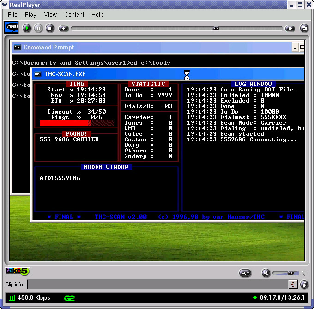The image size is (314, 309).
Task: Open the File menu
Action: (x=12, y=14)
